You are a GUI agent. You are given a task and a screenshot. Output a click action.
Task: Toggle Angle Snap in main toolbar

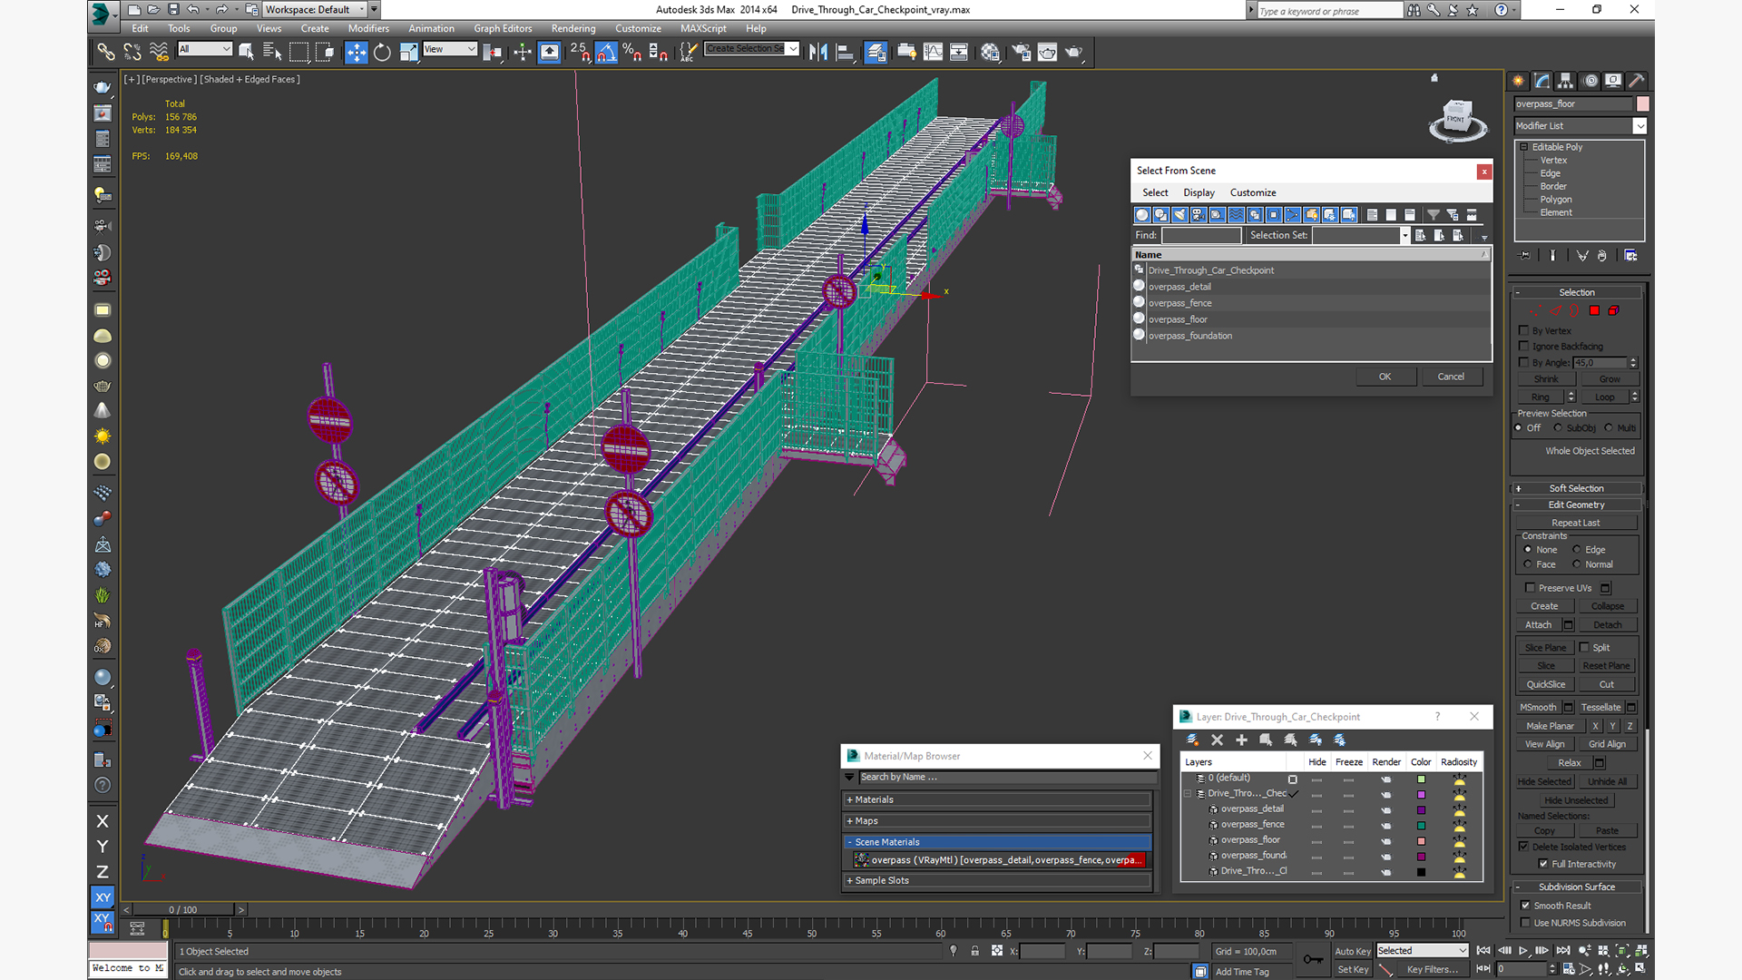click(x=606, y=53)
